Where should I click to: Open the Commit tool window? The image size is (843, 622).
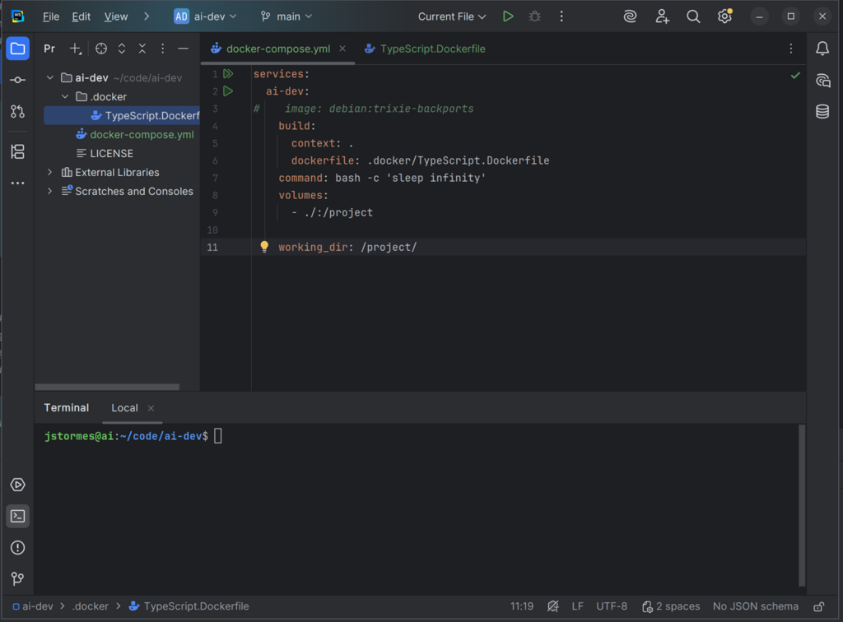(17, 80)
